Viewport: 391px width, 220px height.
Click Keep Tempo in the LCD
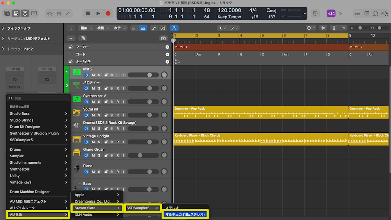click(x=229, y=17)
